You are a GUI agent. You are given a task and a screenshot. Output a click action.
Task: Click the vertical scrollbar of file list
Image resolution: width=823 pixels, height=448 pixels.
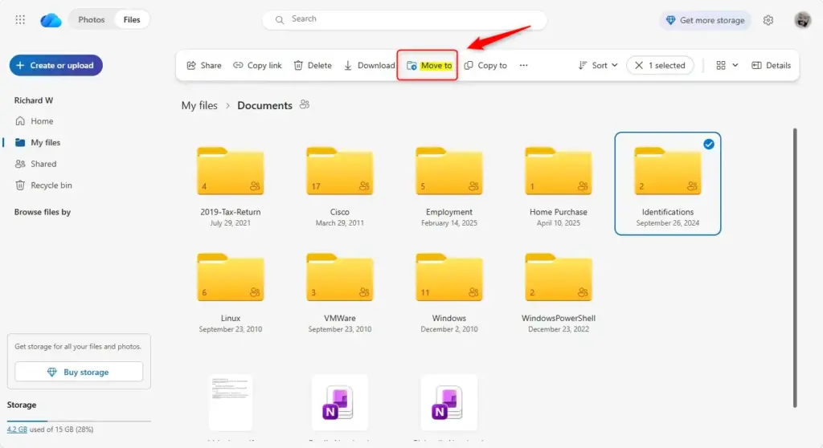[x=795, y=267]
